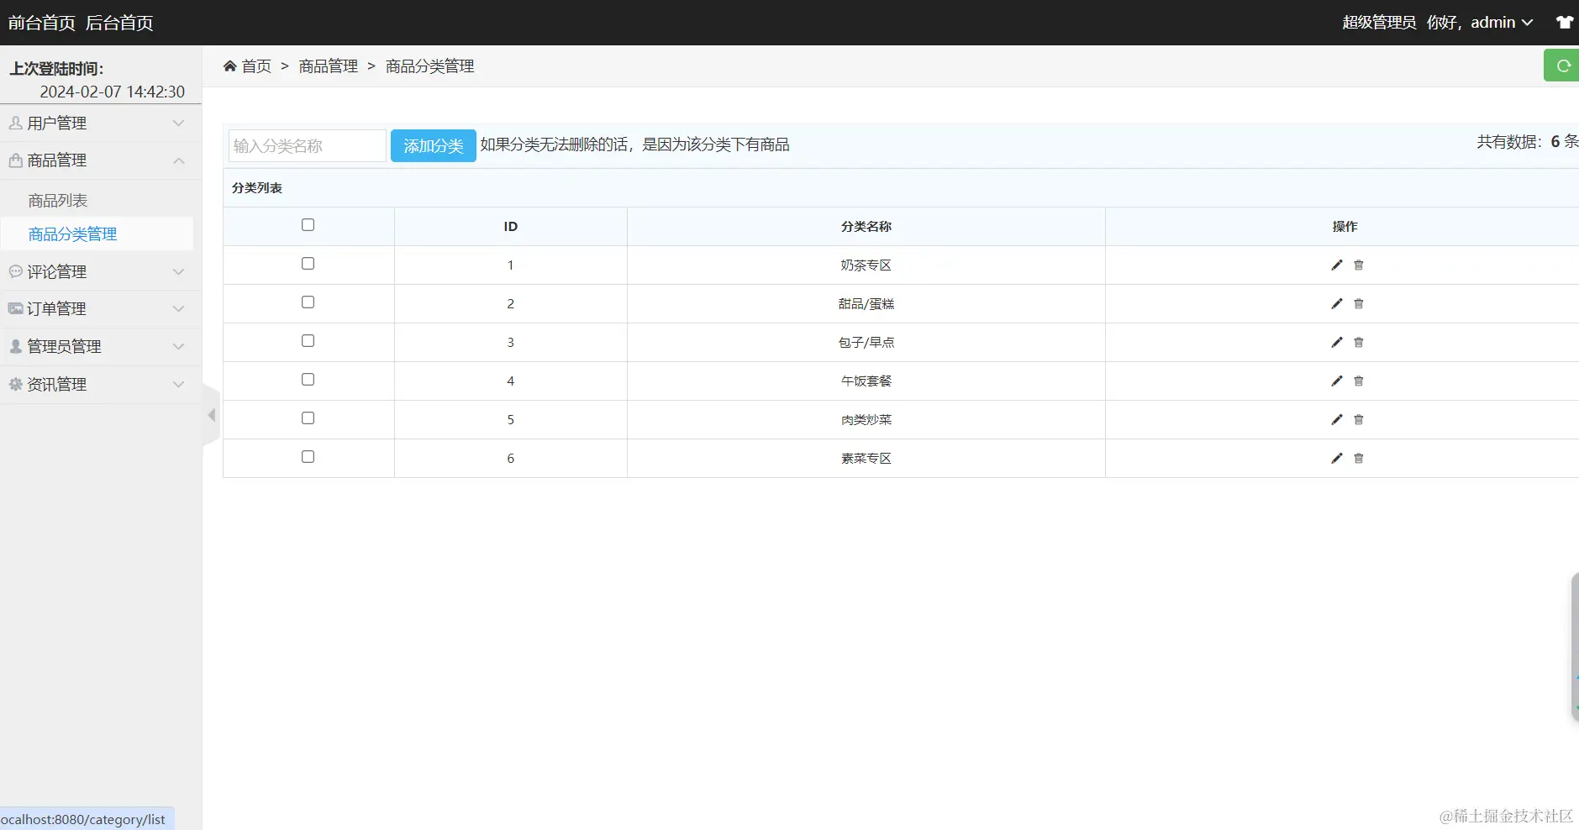Check the box for row ID 5

point(308,418)
